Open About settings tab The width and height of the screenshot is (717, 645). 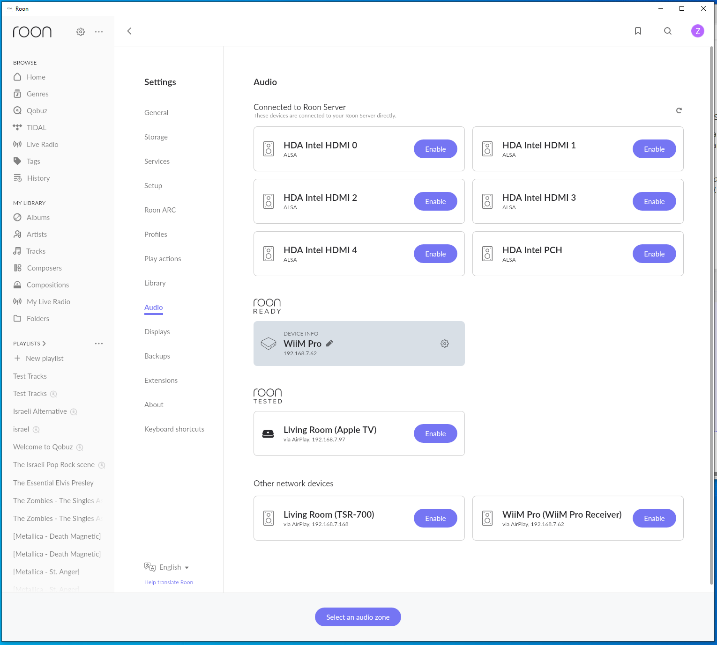click(x=154, y=404)
